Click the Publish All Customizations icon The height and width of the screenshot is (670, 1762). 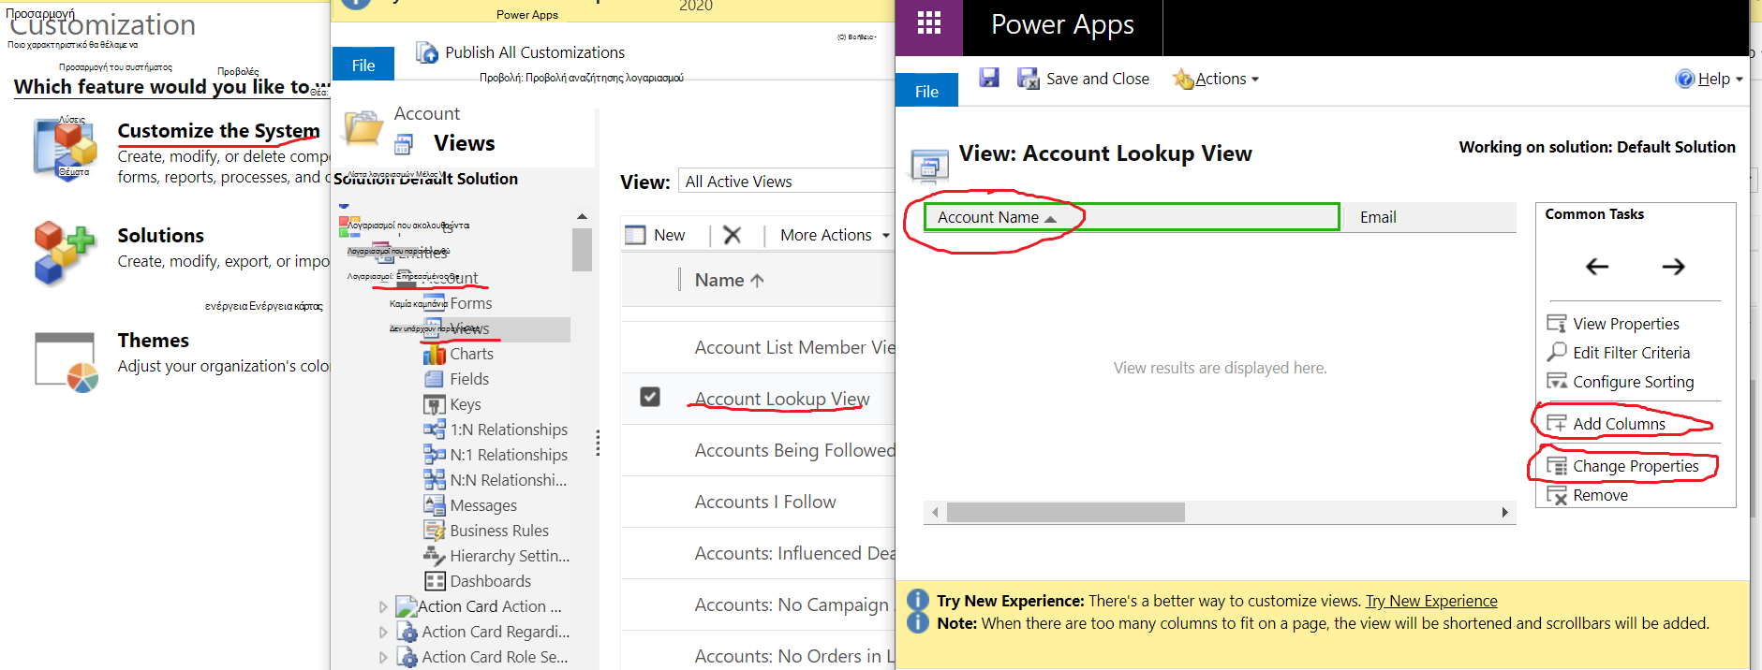click(x=426, y=52)
